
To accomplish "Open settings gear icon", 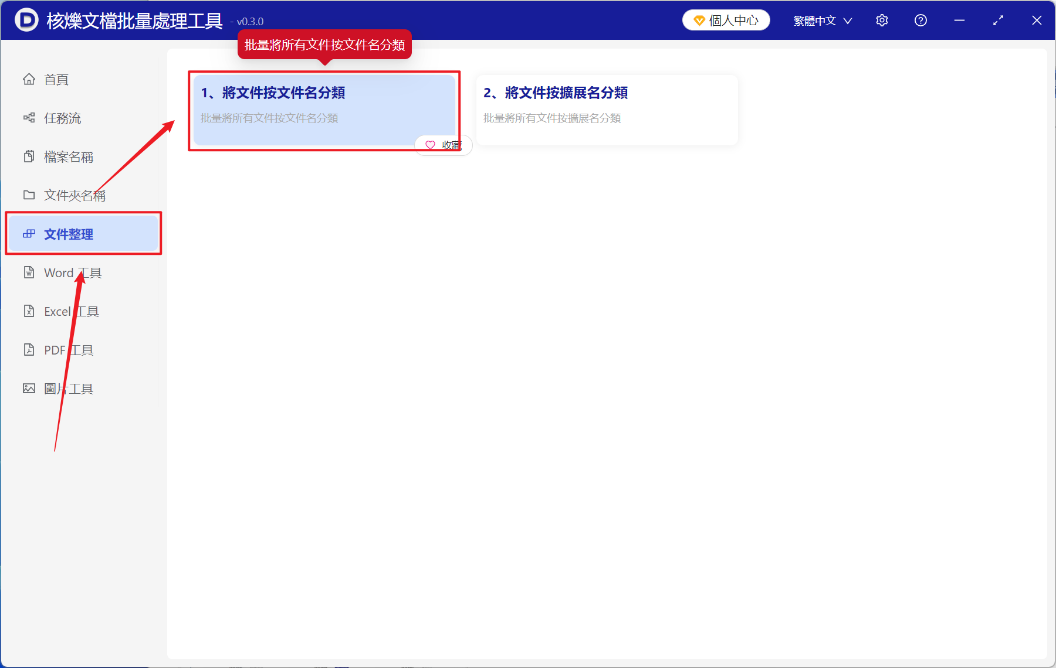I will tap(882, 21).
